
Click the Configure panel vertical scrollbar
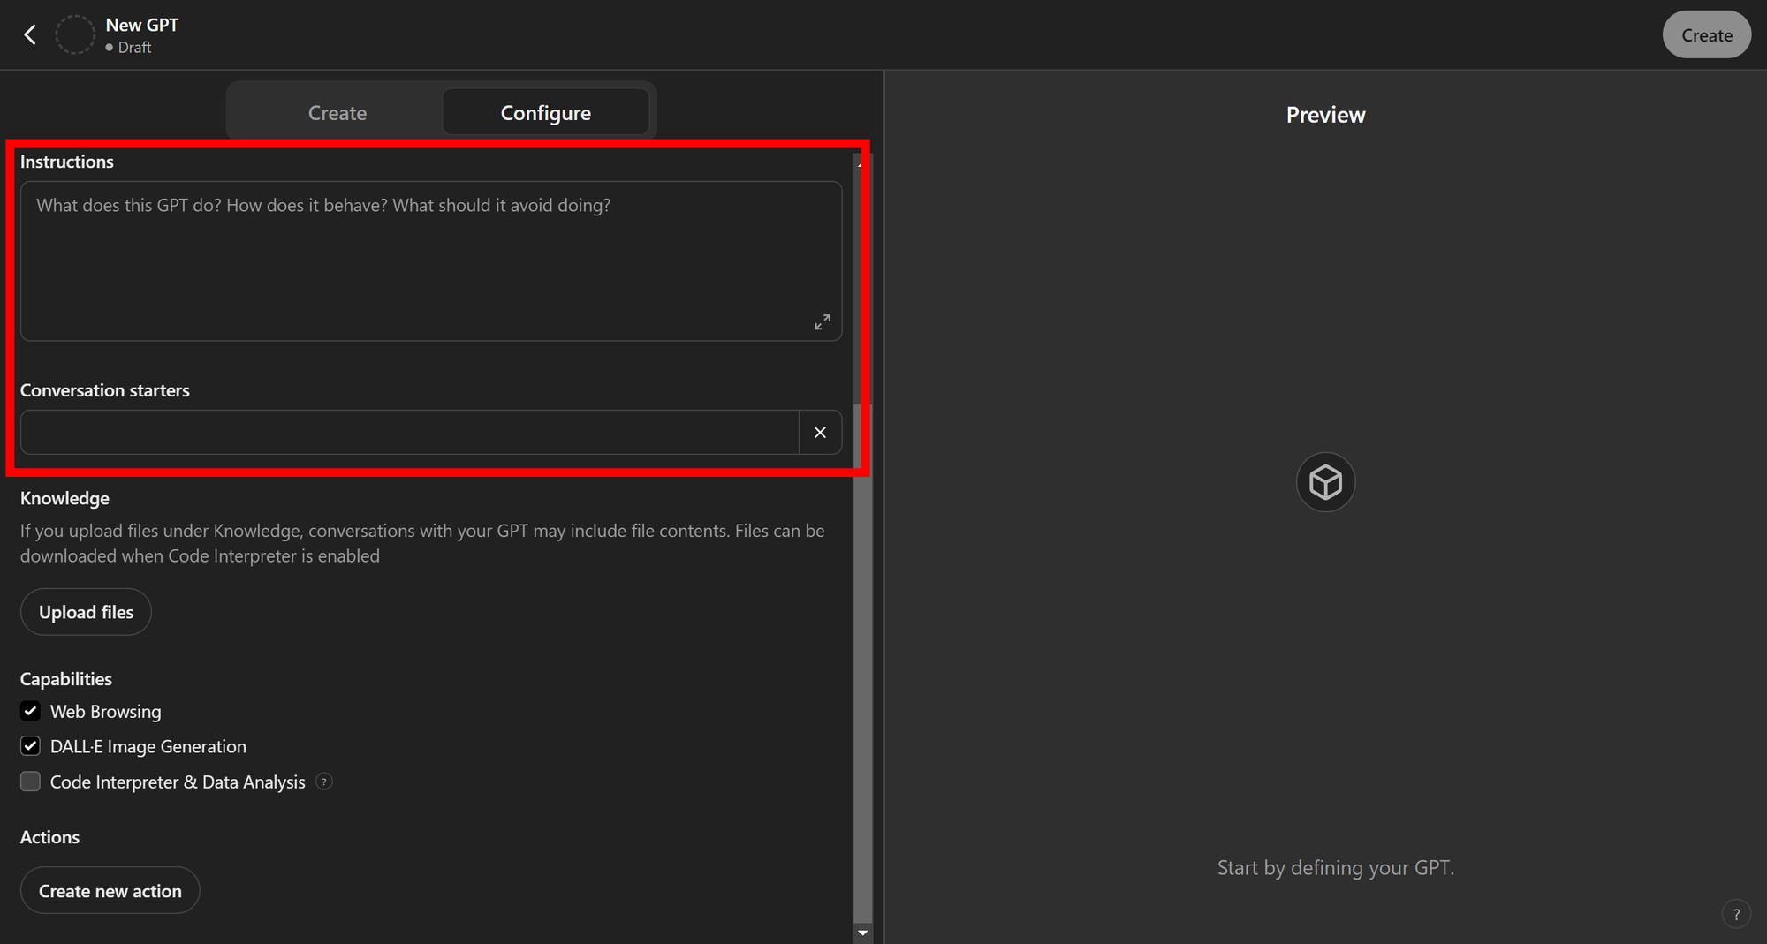[x=862, y=662]
